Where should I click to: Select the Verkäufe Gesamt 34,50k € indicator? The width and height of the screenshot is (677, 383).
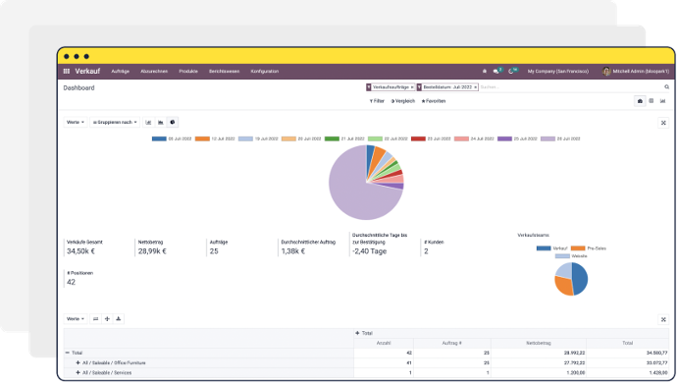pos(84,247)
